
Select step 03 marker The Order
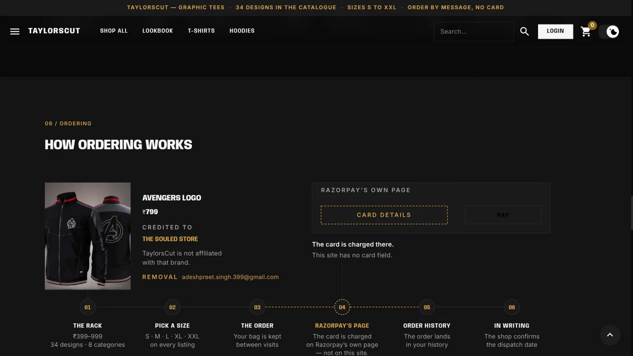pyautogui.click(x=257, y=307)
